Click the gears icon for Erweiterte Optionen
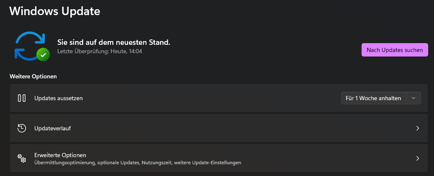 point(22,158)
